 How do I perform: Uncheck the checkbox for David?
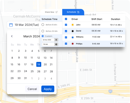tap(66, 31)
